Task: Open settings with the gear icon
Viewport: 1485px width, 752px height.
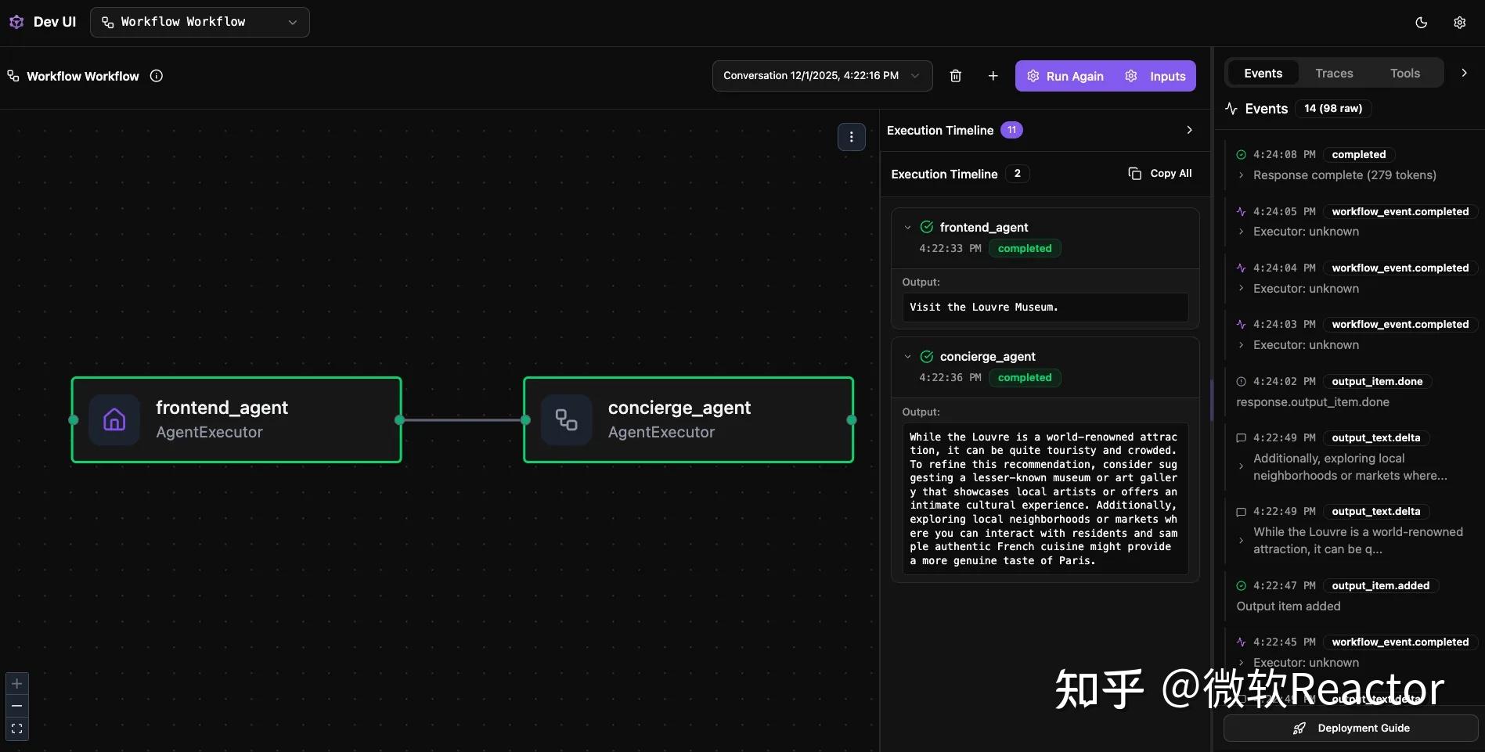Action: click(1459, 22)
